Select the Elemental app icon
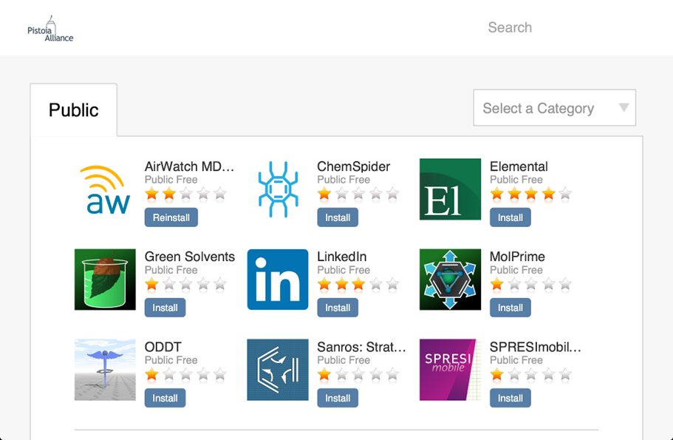The image size is (673, 440). pos(450,189)
